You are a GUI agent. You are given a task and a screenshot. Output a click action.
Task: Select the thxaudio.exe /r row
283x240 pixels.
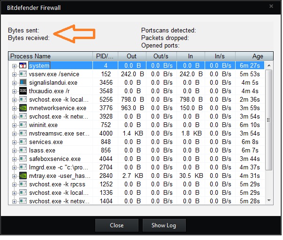click(x=136, y=91)
